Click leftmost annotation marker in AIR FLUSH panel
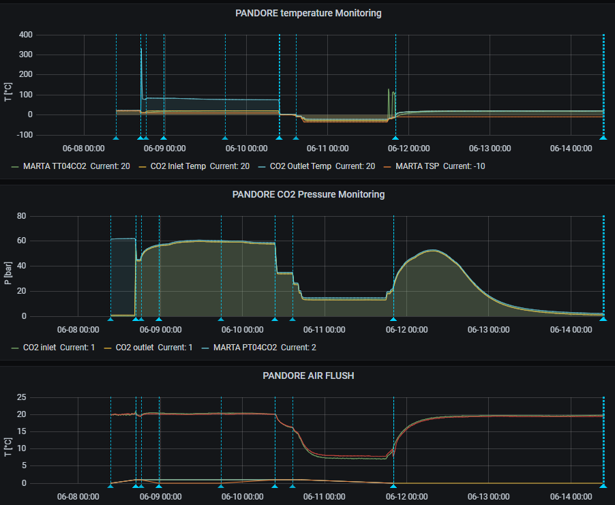Image resolution: width=615 pixels, height=505 pixels. point(110,485)
